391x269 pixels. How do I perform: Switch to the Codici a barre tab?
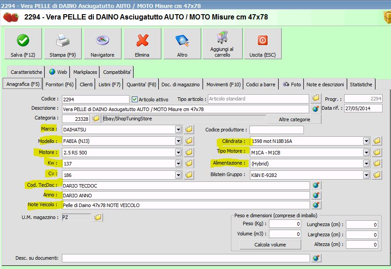(x=261, y=85)
